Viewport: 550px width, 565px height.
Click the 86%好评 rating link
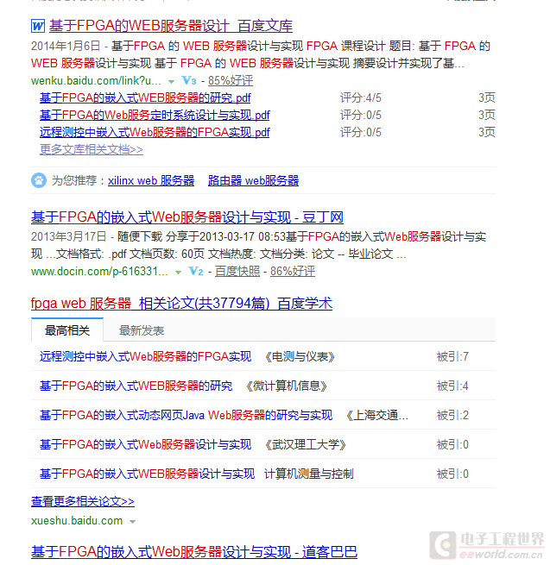click(293, 271)
